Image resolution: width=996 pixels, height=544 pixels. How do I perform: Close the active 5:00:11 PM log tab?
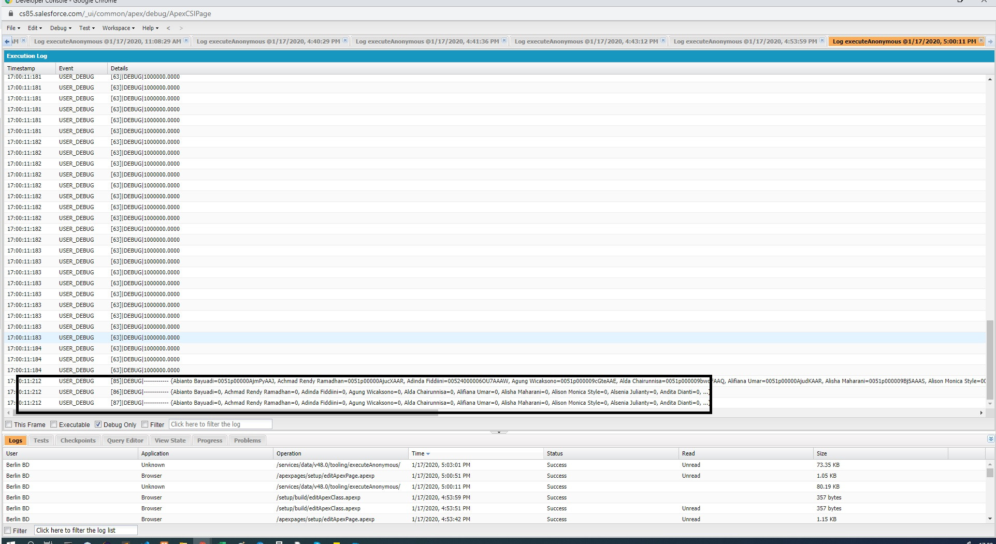(x=981, y=40)
